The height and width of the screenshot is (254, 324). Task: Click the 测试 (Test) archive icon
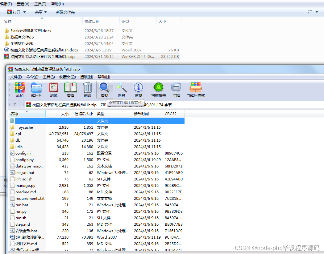pos(53,89)
